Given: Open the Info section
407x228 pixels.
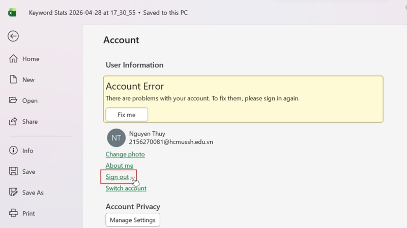Looking at the screenshot, I should (27, 150).
